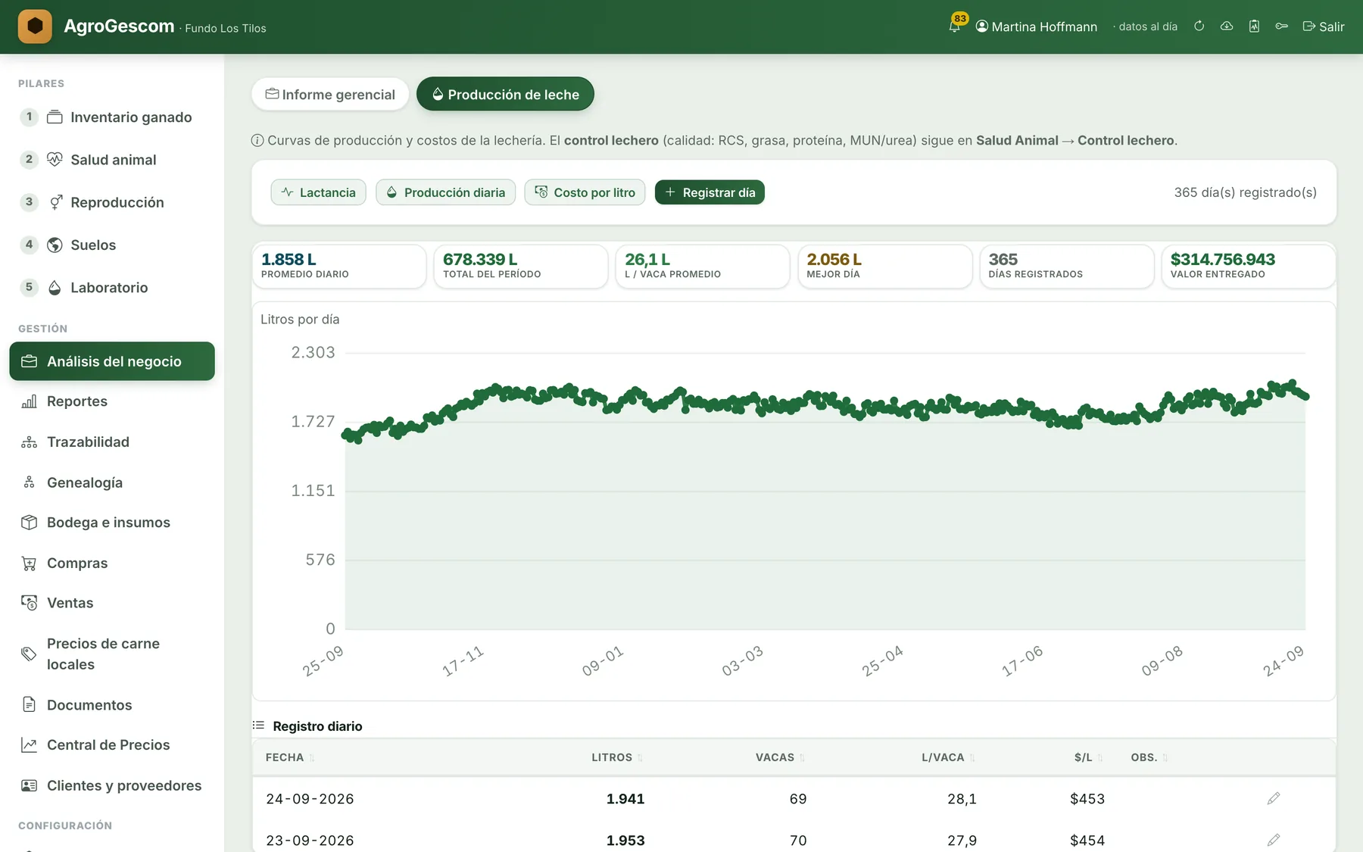
Task: Click the AgroGescom hexagon logo
Action: 35,27
